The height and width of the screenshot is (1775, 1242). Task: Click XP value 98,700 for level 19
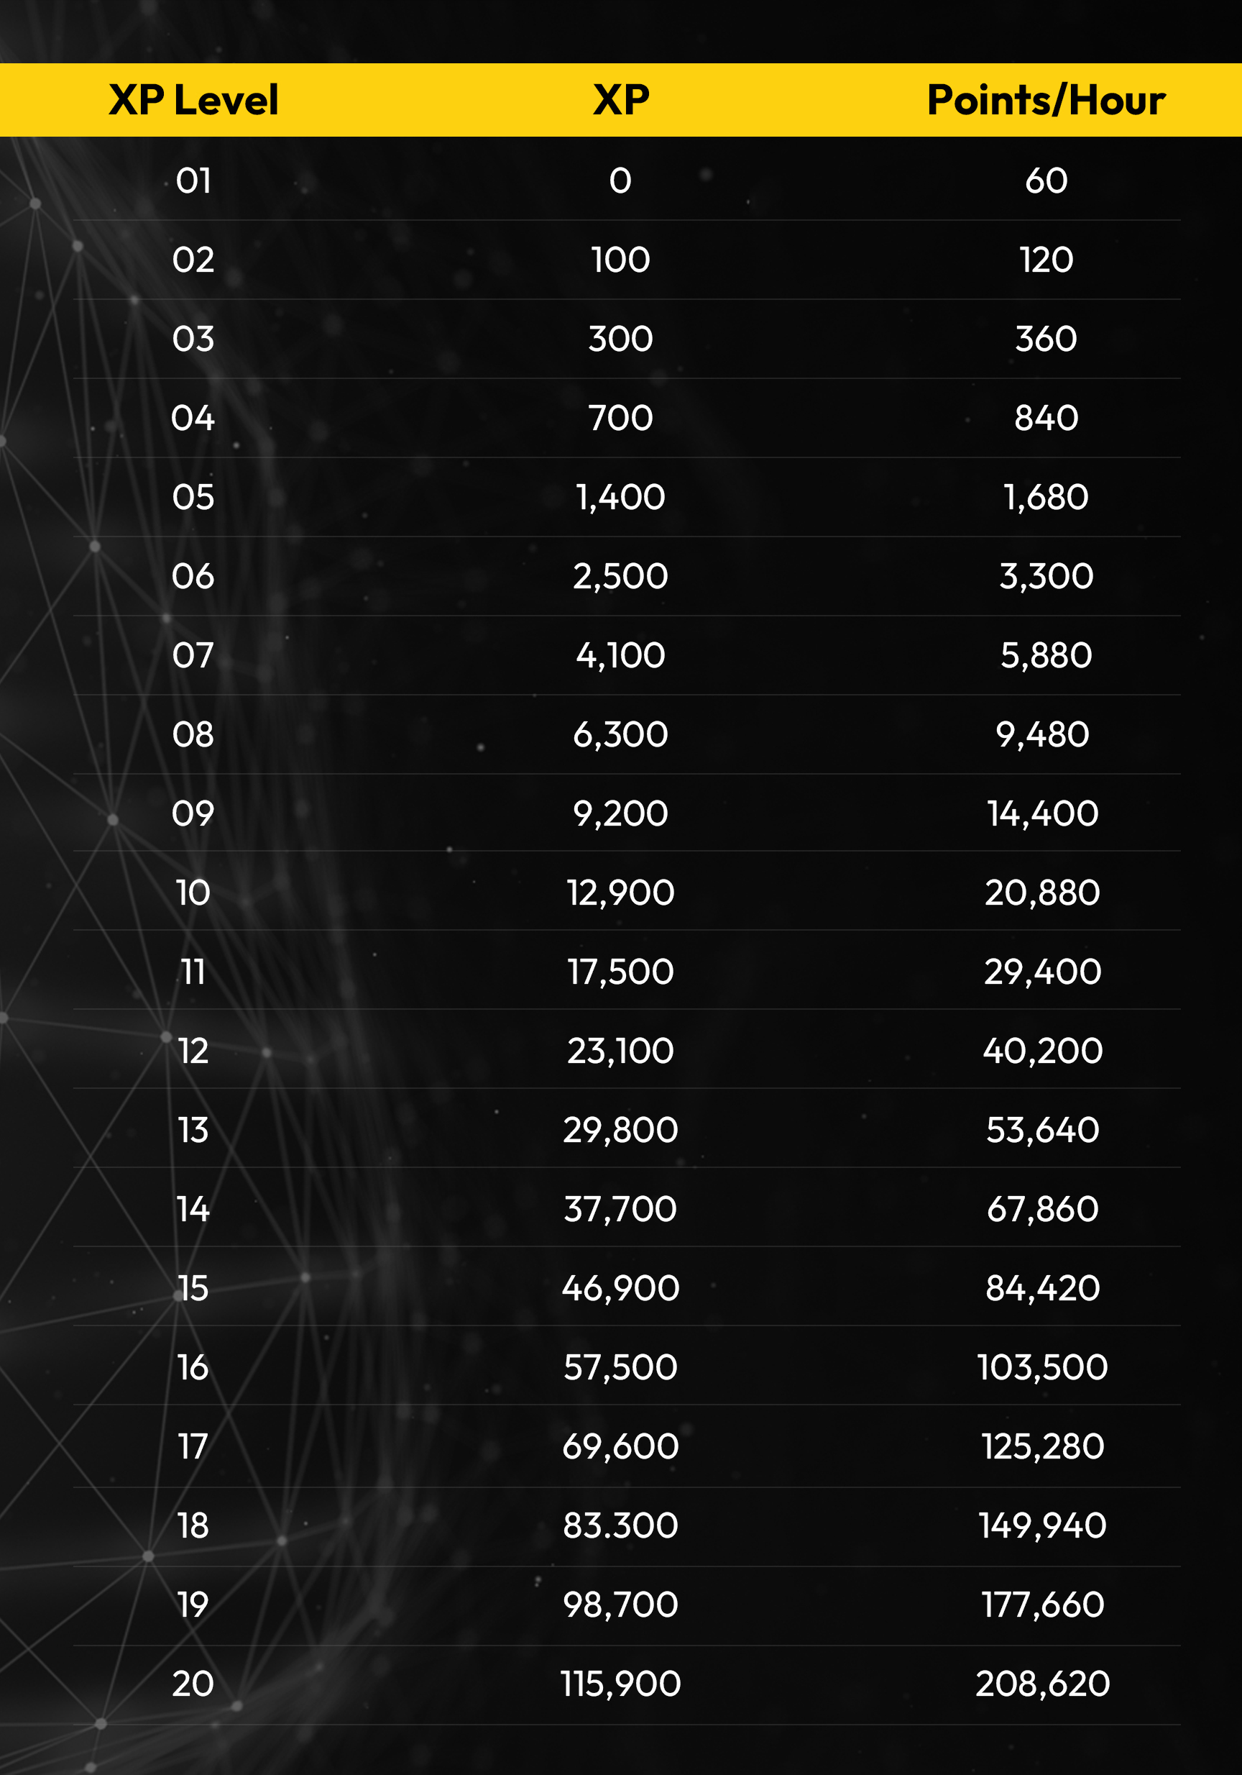(621, 1605)
